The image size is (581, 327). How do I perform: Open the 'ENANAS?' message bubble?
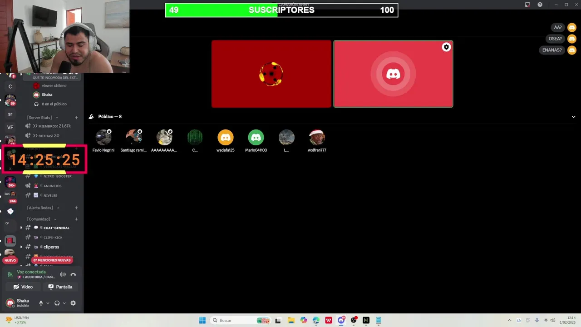tap(552, 50)
